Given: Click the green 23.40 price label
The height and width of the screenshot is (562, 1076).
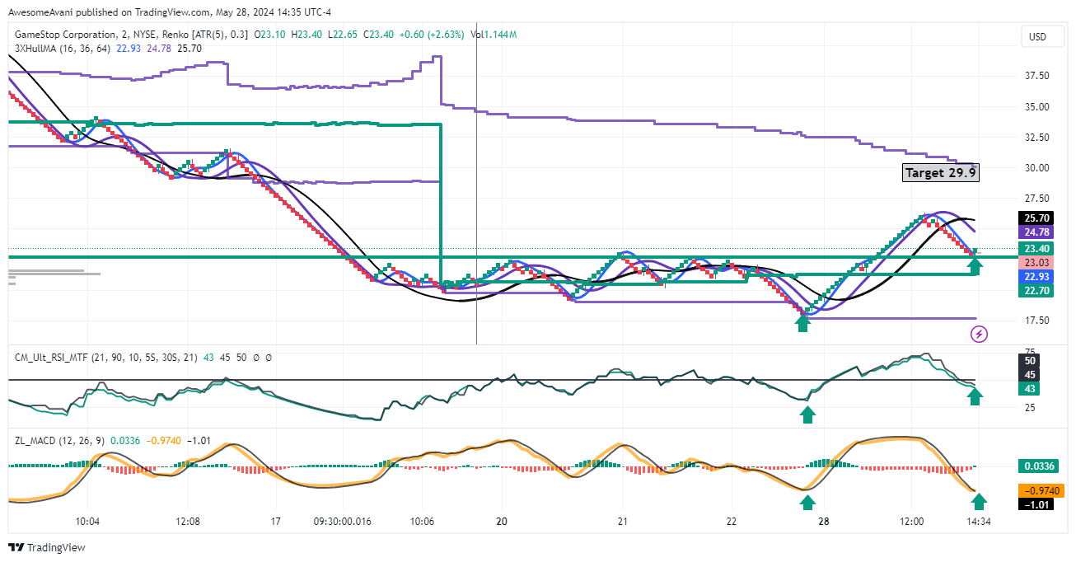Looking at the screenshot, I should tap(1036, 248).
